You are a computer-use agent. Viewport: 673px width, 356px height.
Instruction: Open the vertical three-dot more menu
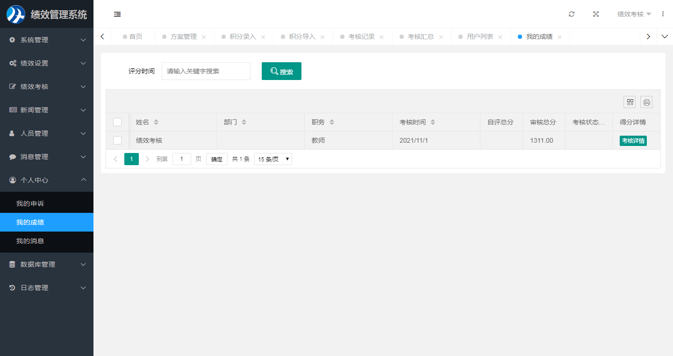pos(663,14)
